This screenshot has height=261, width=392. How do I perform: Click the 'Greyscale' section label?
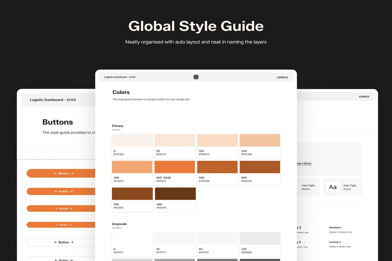coord(119,224)
